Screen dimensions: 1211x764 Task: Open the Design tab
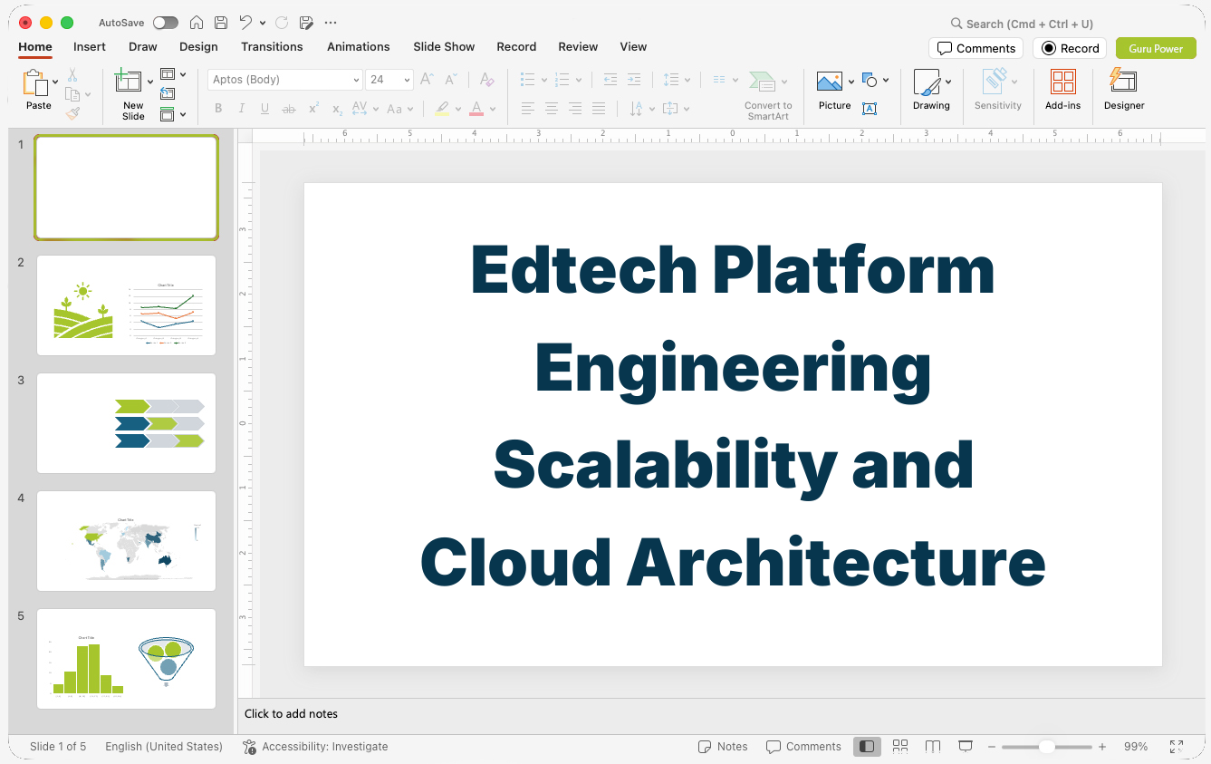198,47
